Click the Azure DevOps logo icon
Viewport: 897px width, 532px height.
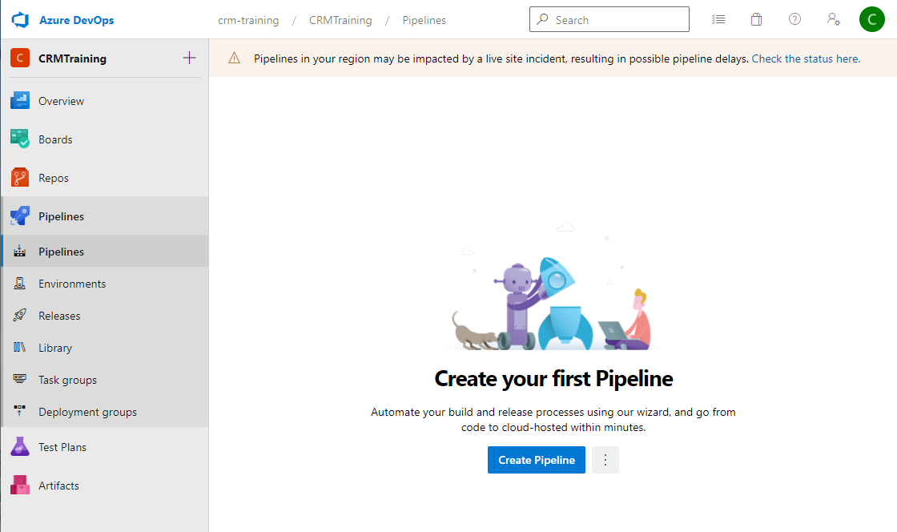pos(20,20)
